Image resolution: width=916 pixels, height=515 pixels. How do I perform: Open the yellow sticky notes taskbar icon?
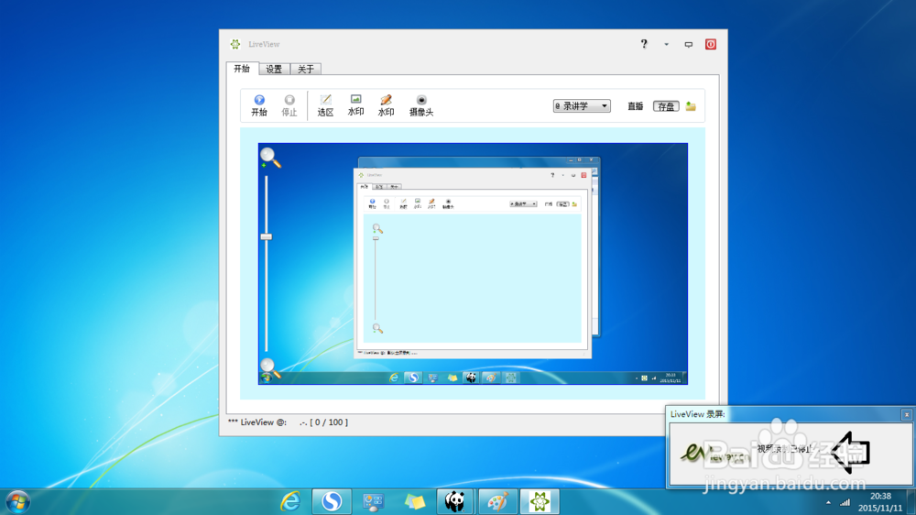415,501
